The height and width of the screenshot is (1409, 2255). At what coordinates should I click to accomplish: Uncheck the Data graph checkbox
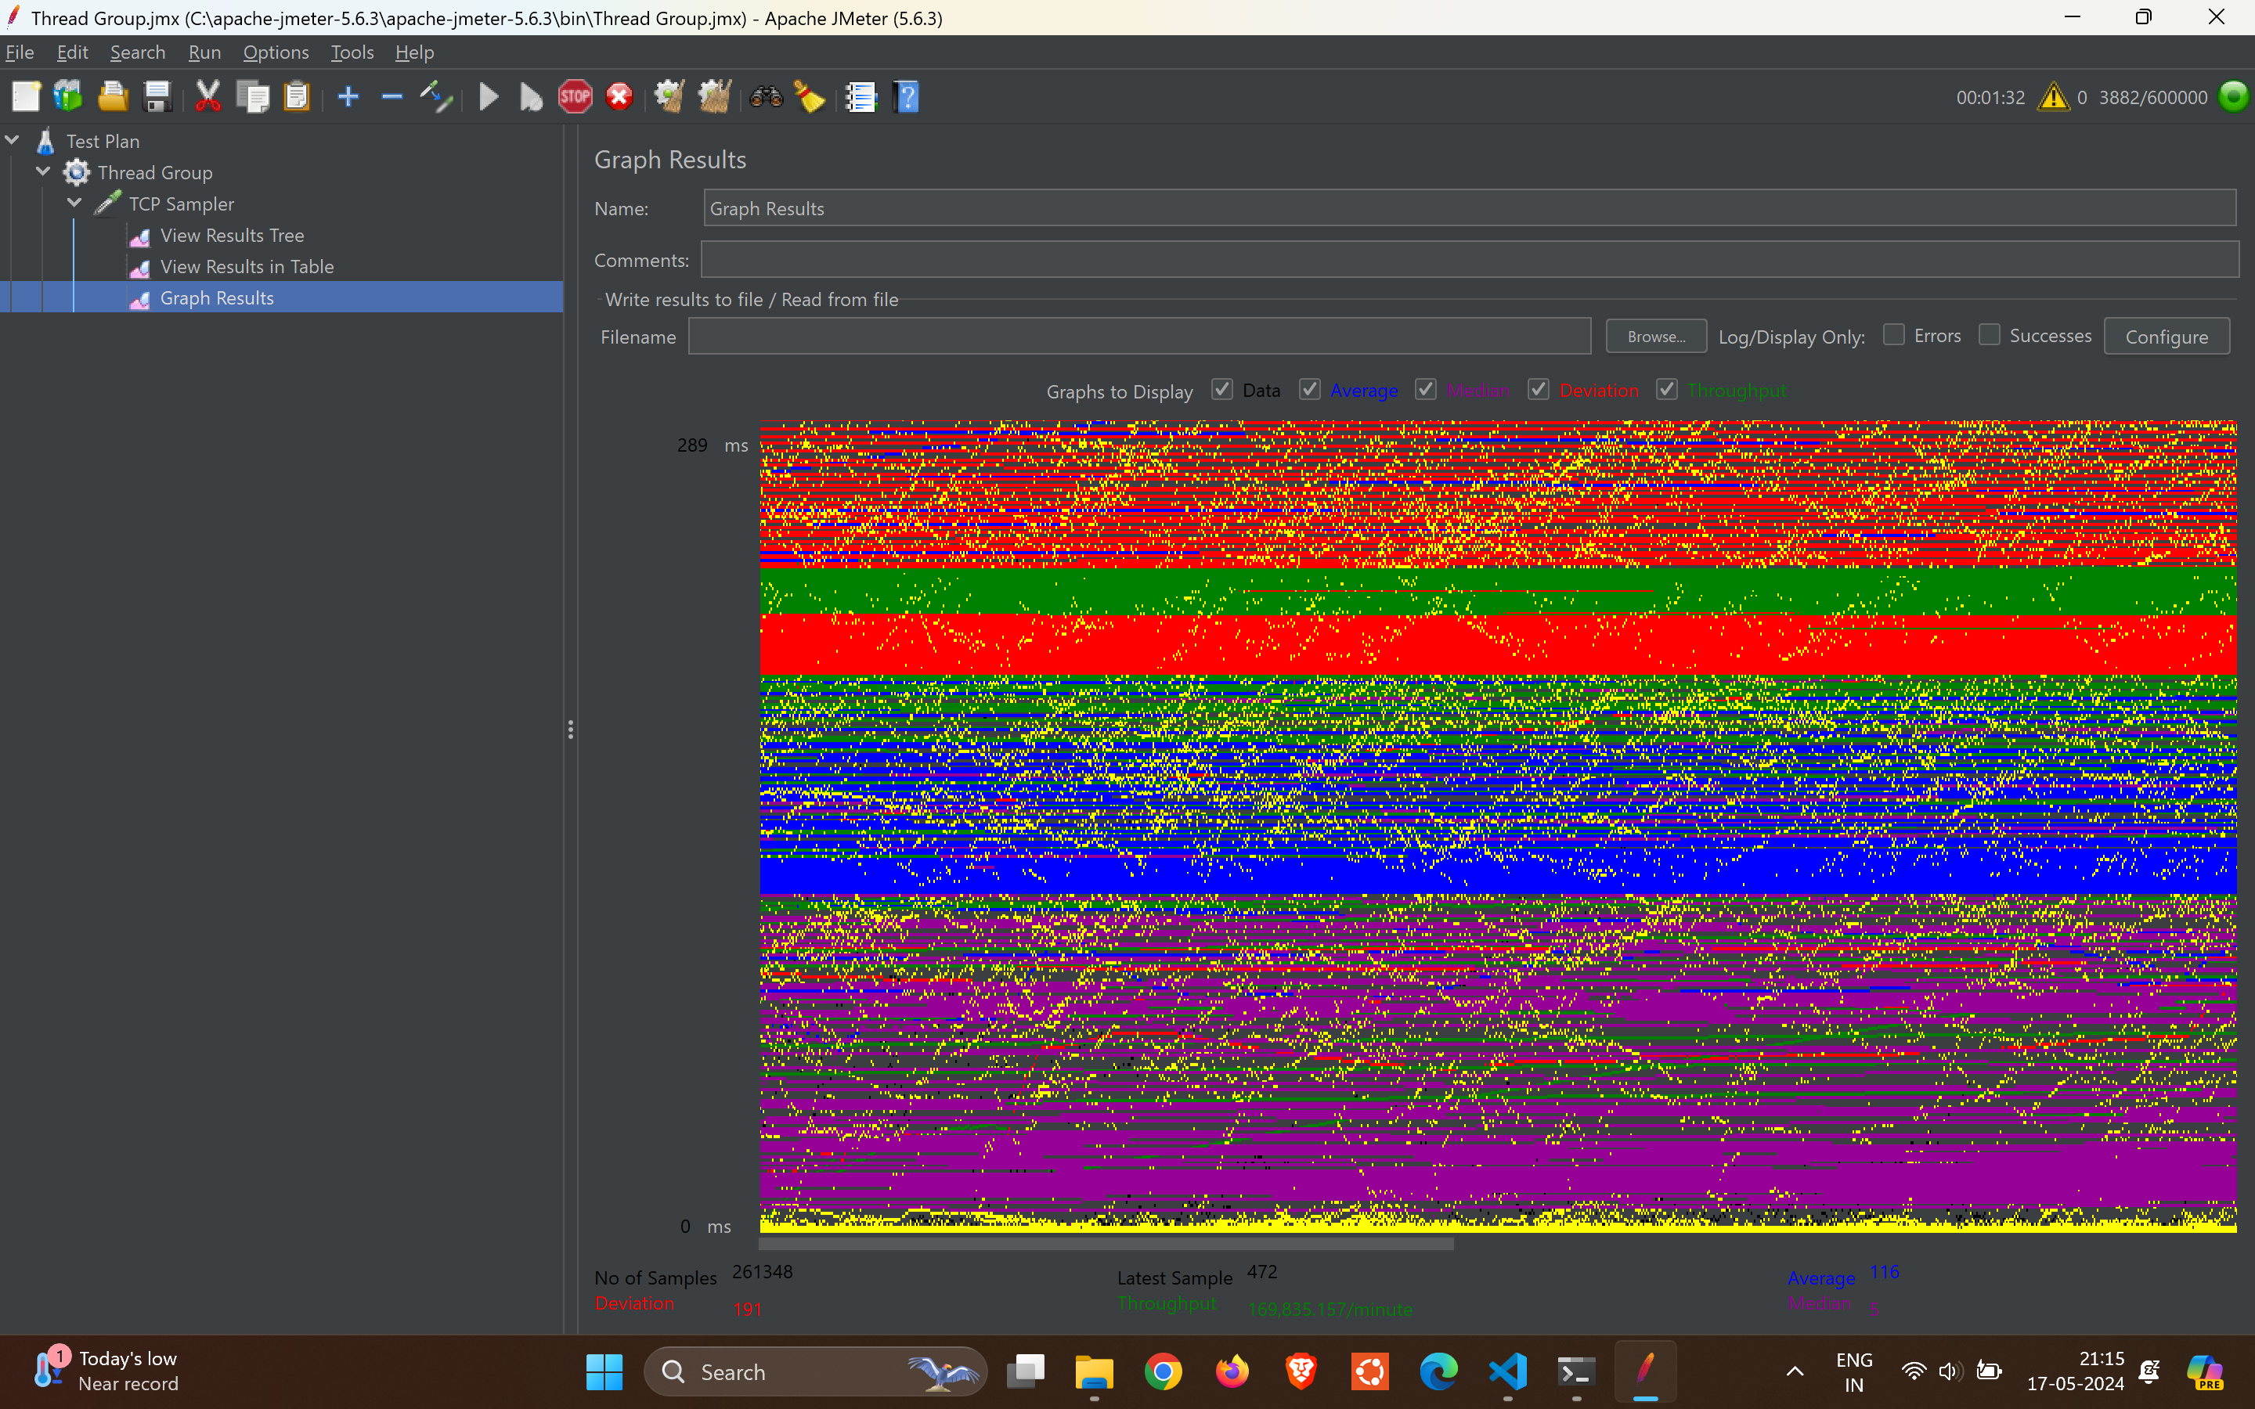point(1221,390)
